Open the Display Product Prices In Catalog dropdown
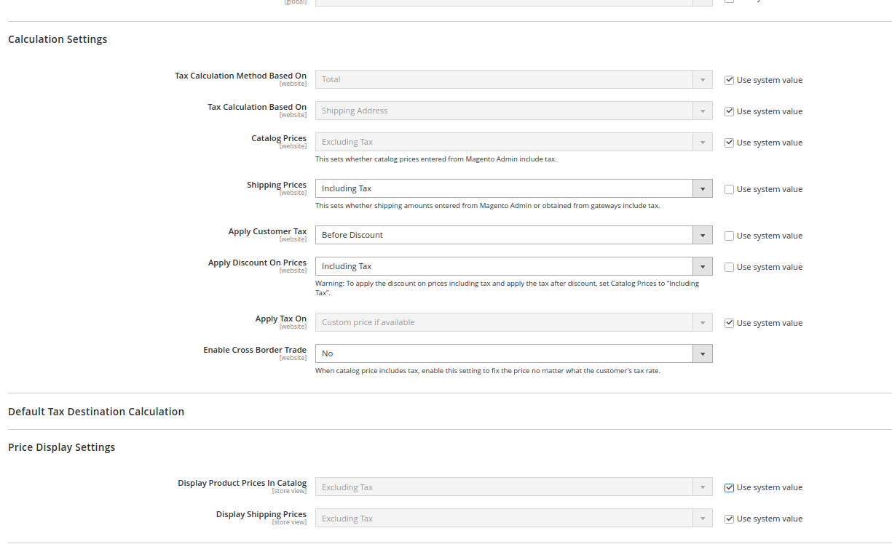This screenshot has height=544, width=892. pyautogui.click(x=701, y=487)
